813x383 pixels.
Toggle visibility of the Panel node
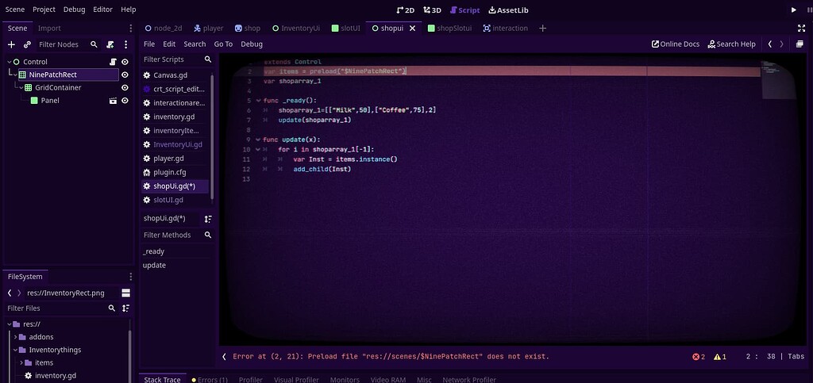(125, 101)
